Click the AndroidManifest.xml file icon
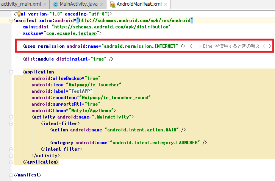The image size is (275, 181). (113, 5)
